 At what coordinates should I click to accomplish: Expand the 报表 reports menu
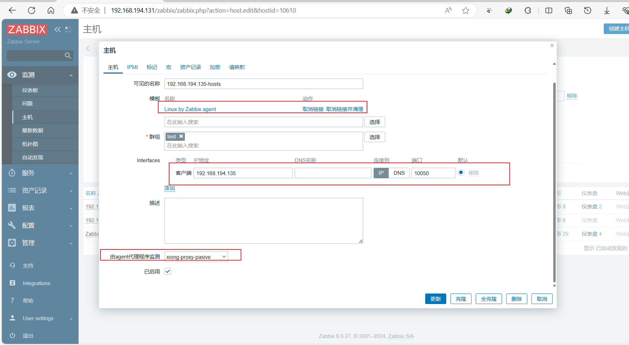[40, 208]
